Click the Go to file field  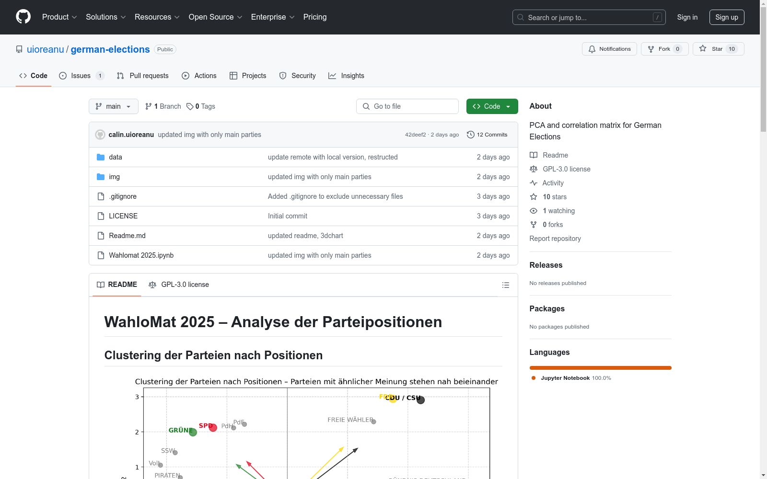coord(407,106)
